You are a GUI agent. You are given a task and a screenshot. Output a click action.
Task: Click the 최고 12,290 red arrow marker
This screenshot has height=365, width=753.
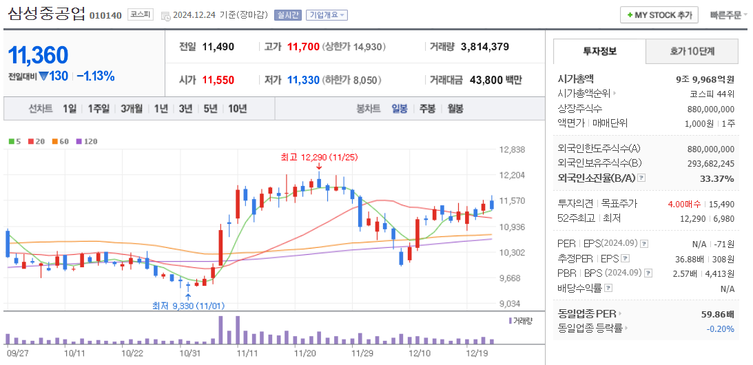319,166
